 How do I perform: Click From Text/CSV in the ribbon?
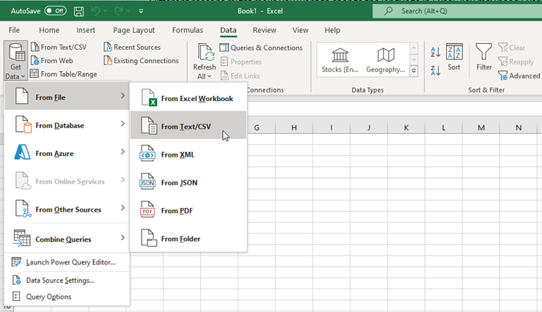(x=59, y=47)
